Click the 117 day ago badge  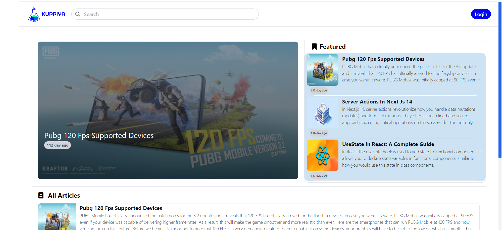pos(319,176)
